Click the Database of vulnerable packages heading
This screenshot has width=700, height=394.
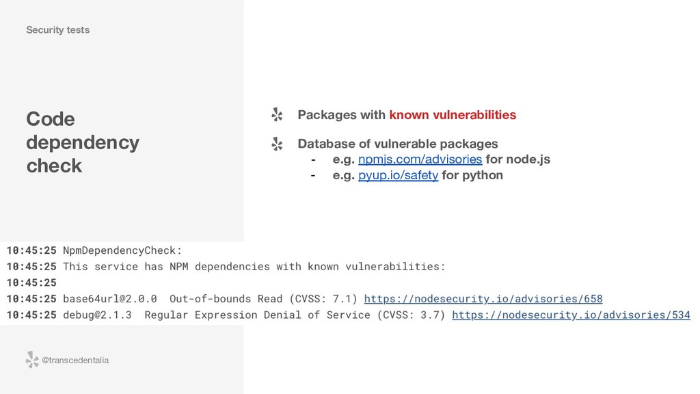point(398,144)
